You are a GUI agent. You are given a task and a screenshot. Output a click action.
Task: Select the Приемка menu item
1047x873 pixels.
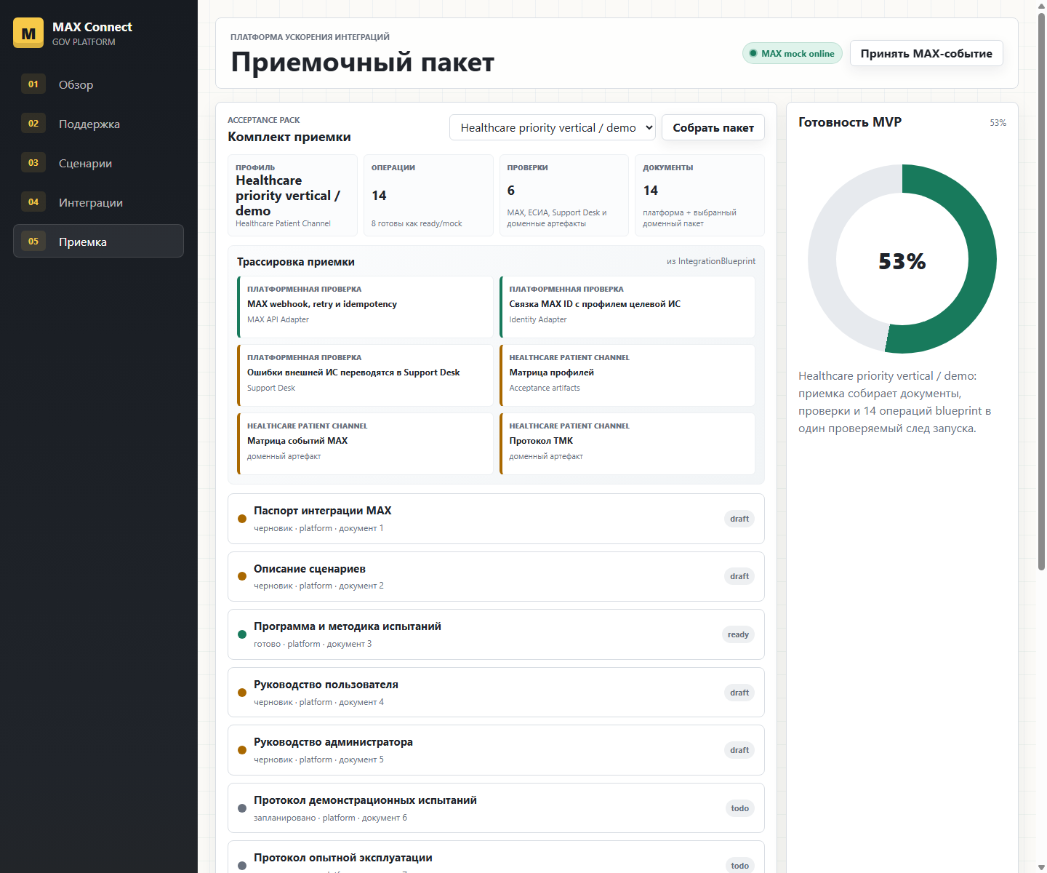[98, 241]
